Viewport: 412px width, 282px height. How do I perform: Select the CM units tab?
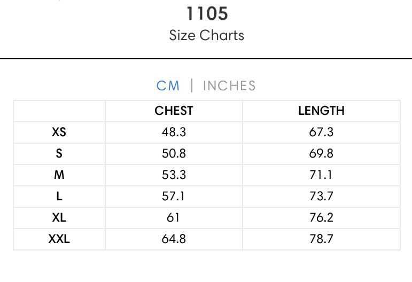(168, 86)
